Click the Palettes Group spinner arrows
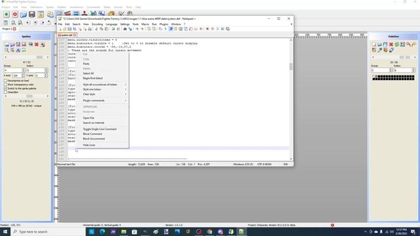 390,70
